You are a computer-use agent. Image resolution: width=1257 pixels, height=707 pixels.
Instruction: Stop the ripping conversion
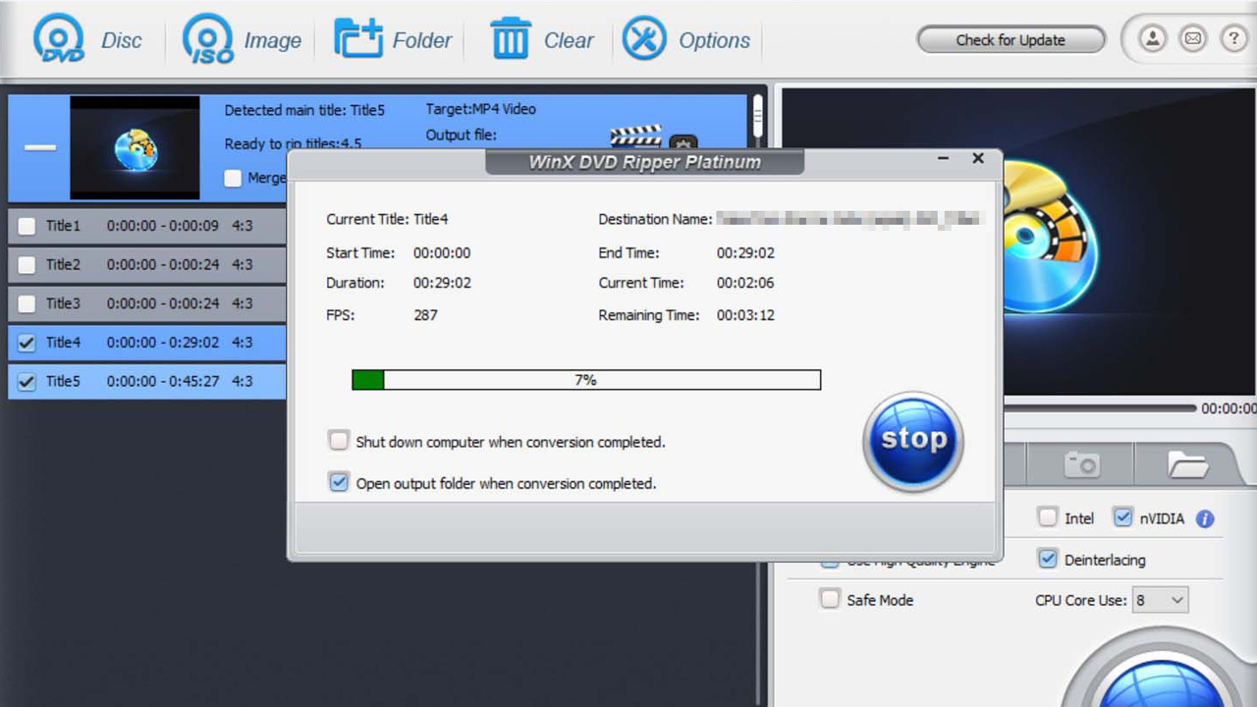click(x=913, y=442)
